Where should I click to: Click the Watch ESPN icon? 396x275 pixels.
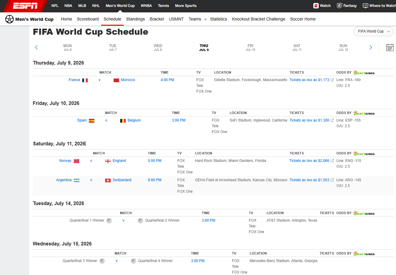click(x=316, y=6)
